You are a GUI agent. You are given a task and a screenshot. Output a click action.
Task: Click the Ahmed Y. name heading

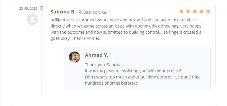click(96, 55)
